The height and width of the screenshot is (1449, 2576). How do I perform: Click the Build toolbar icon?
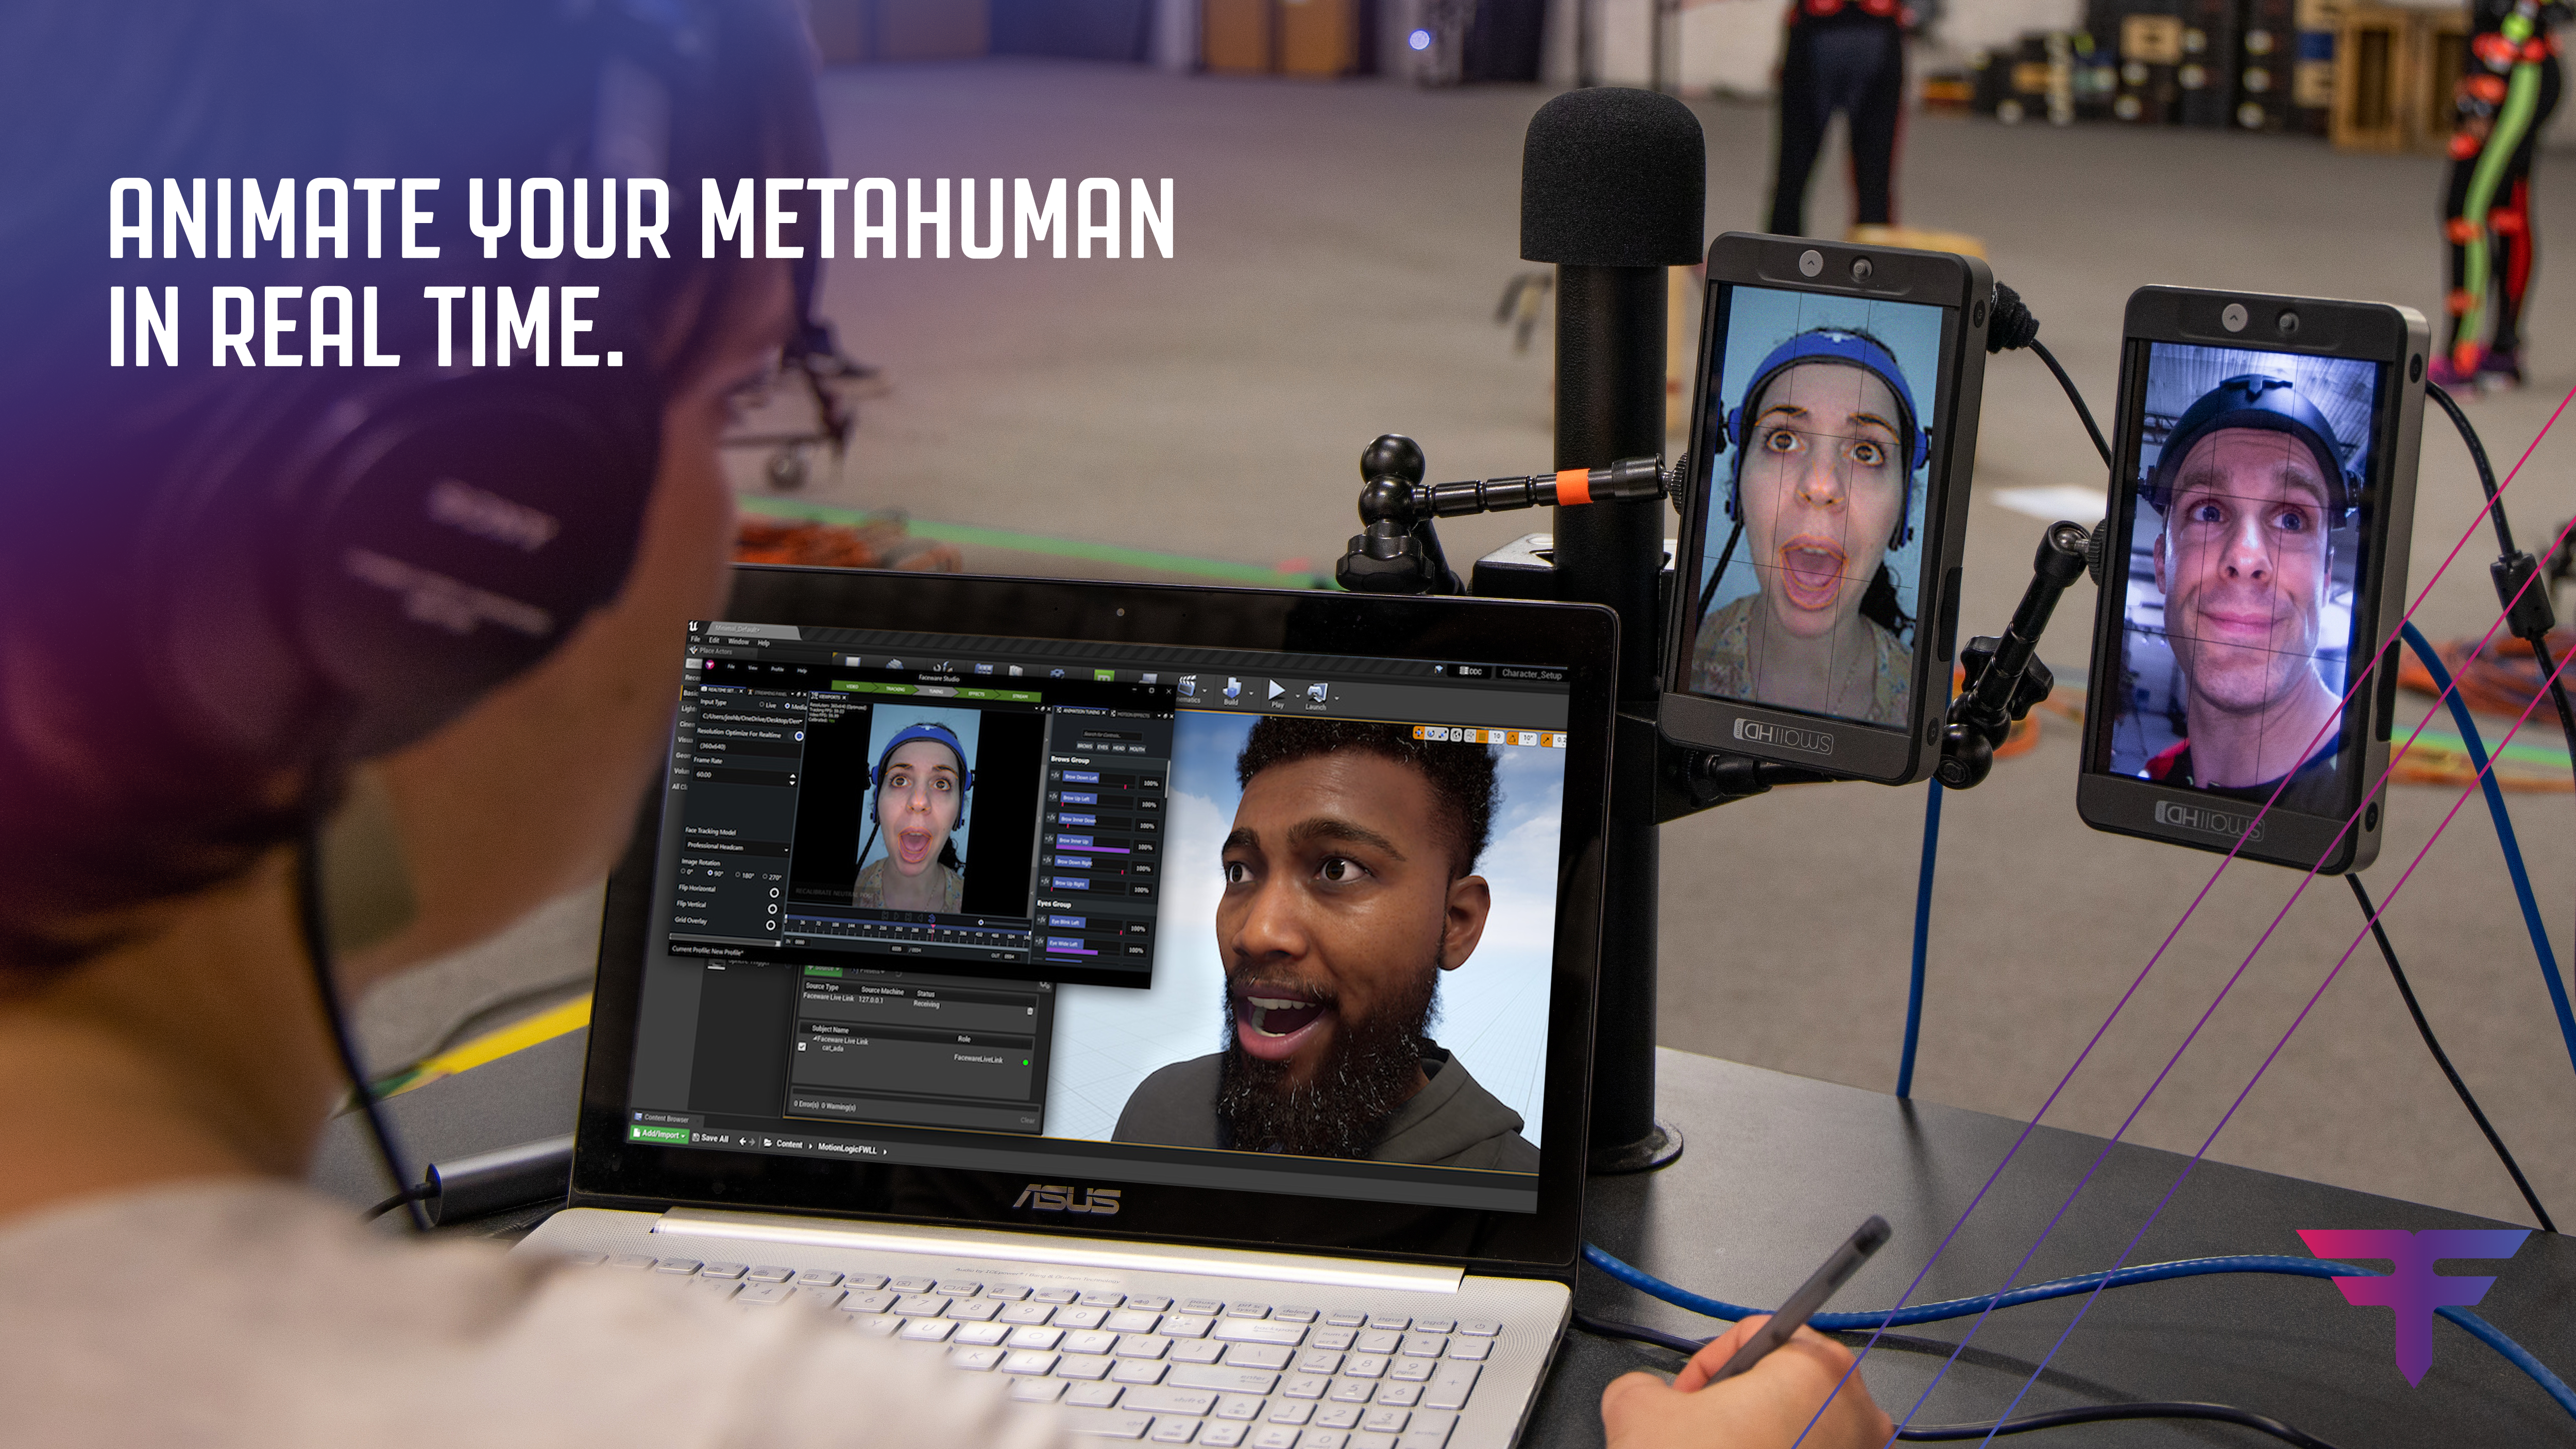pyautogui.click(x=1232, y=688)
